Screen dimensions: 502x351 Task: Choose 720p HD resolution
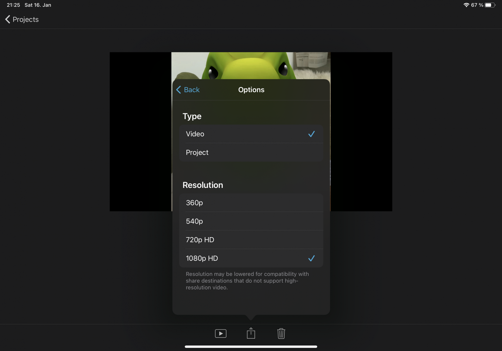[x=200, y=240]
